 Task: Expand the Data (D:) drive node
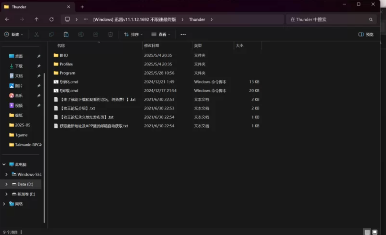tap(6, 184)
